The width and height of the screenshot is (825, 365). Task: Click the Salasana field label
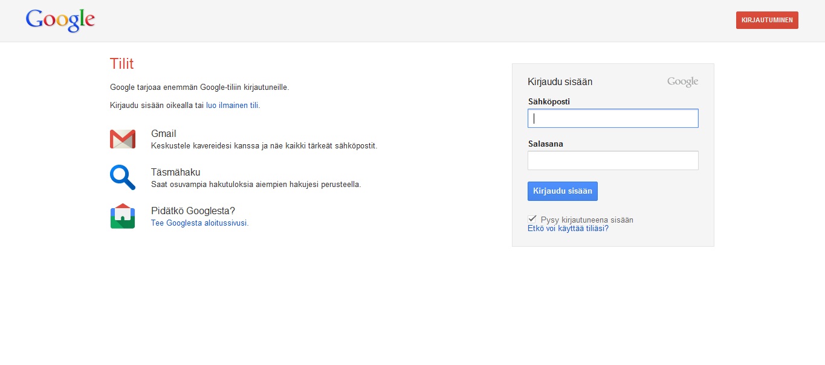tap(546, 144)
